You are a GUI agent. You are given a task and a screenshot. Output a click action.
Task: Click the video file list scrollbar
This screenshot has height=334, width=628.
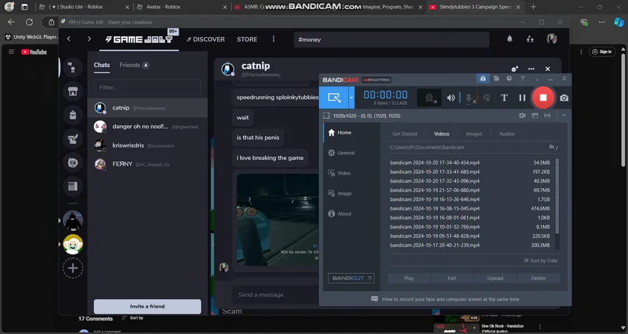pos(557,196)
